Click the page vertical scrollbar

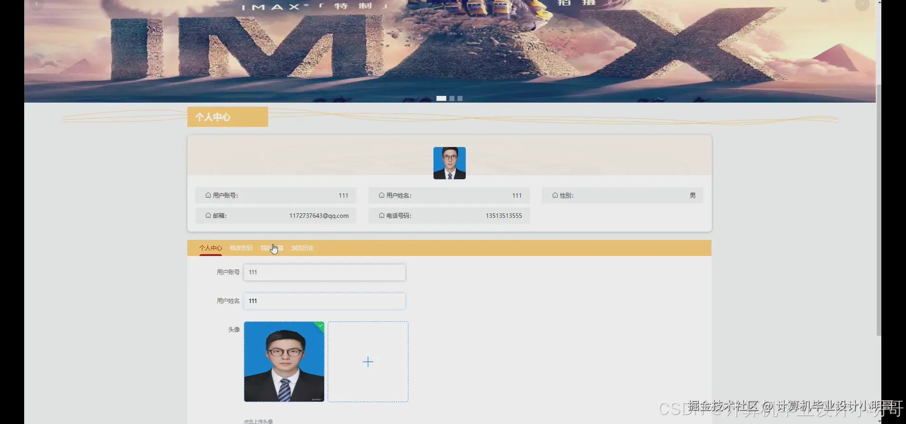coord(878,210)
